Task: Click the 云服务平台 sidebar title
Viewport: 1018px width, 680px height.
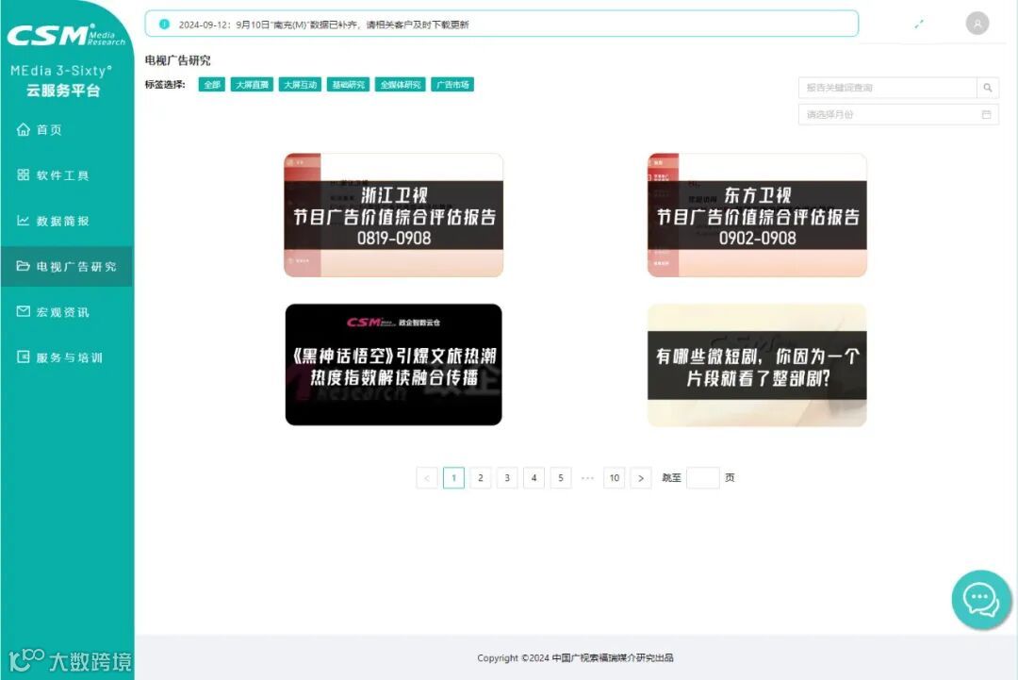Action: 63,91
